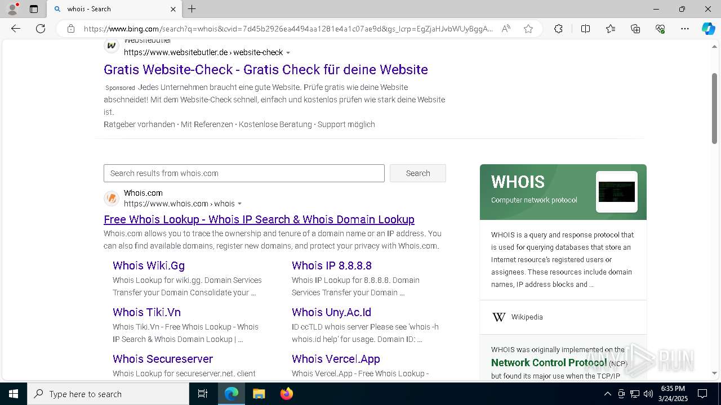Open the Whois Secureserver sublink
Image resolution: width=721 pixels, height=405 pixels.
163,359
